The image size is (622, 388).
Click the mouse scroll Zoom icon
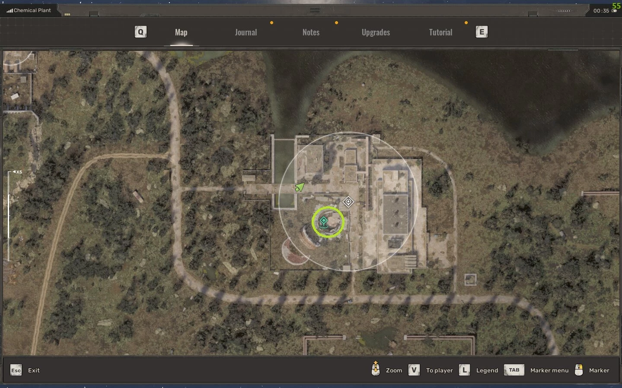(376, 369)
